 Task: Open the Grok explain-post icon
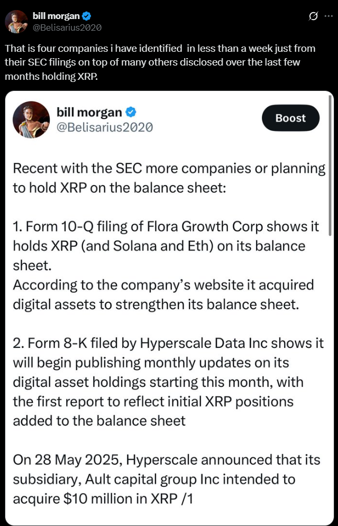click(x=313, y=16)
